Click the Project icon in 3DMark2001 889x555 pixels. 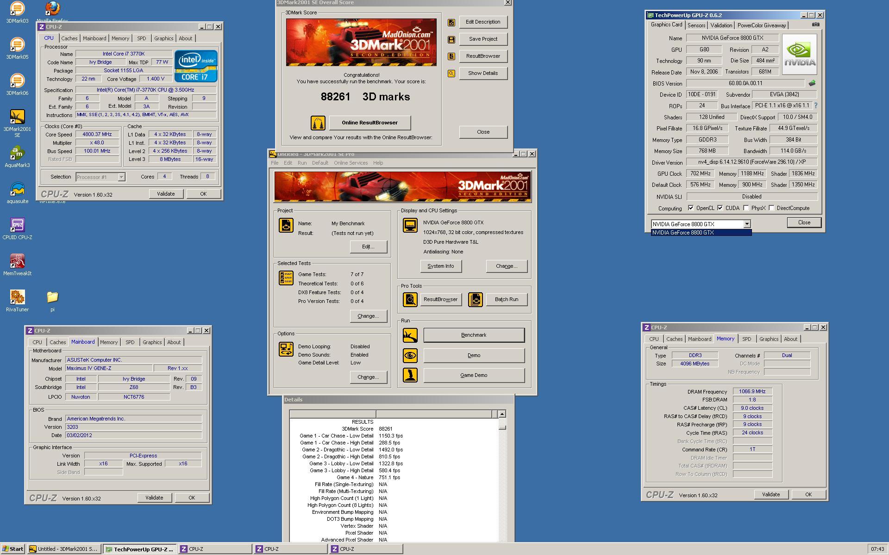pyautogui.click(x=286, y=225)
